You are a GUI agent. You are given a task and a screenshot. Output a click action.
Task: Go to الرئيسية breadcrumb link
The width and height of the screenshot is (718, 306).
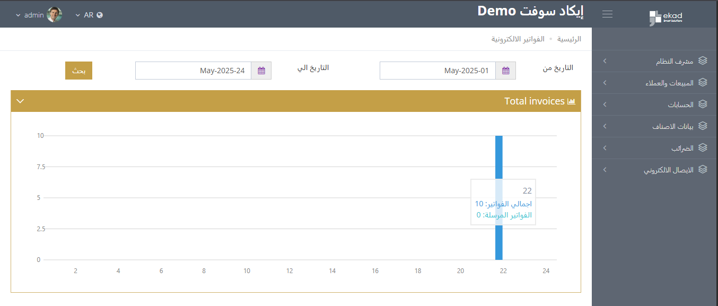pyautogui.click(x=569, y=39)
